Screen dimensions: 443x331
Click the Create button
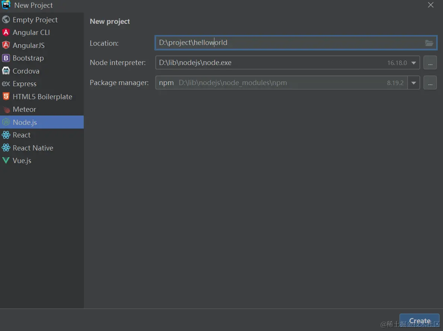(419, 321)
